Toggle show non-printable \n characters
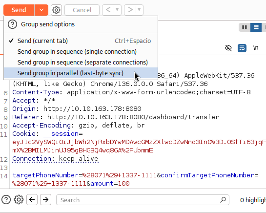The height and width of the screenshot is (213, 266). click(x=256, y=48)
